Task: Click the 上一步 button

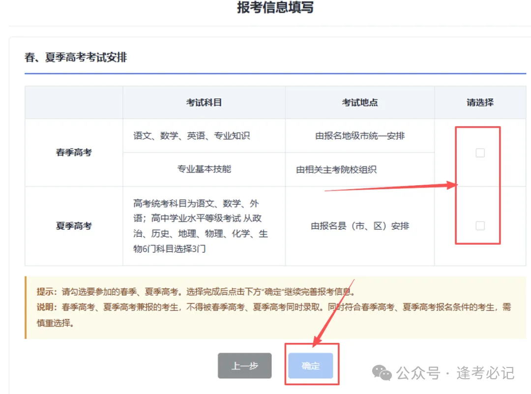Action: (x=244, y=366)
